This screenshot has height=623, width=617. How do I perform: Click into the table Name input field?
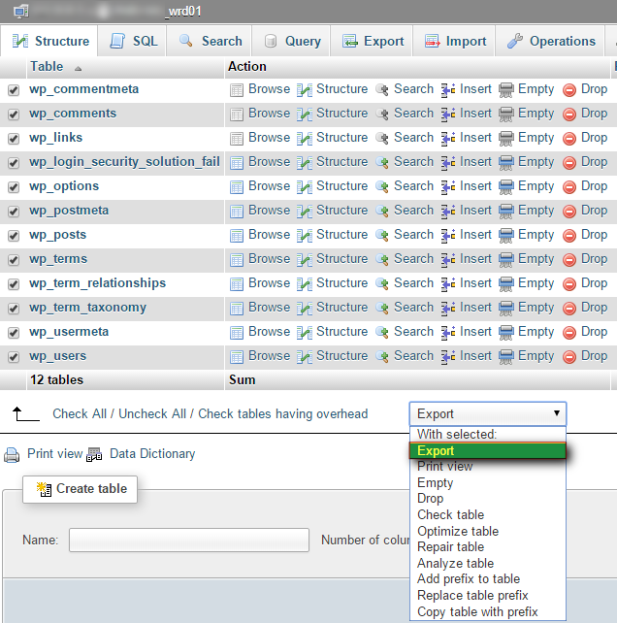pyautogui.click(x=188, y=540)
